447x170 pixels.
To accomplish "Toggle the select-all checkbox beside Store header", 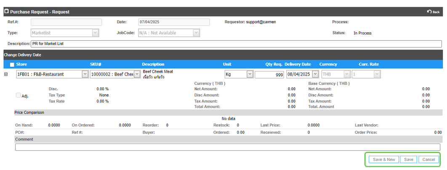I will 12,65.
